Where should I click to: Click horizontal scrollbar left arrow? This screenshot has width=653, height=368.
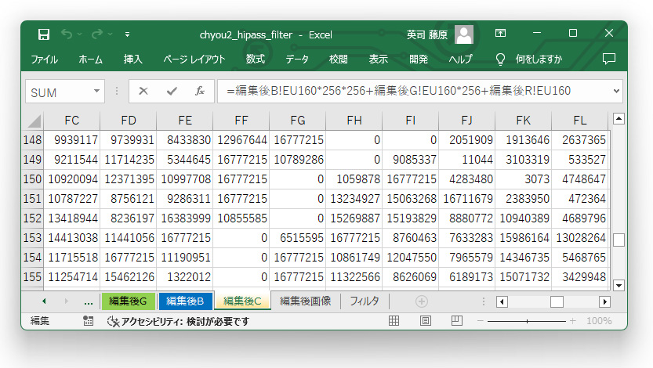pos(502,301)
